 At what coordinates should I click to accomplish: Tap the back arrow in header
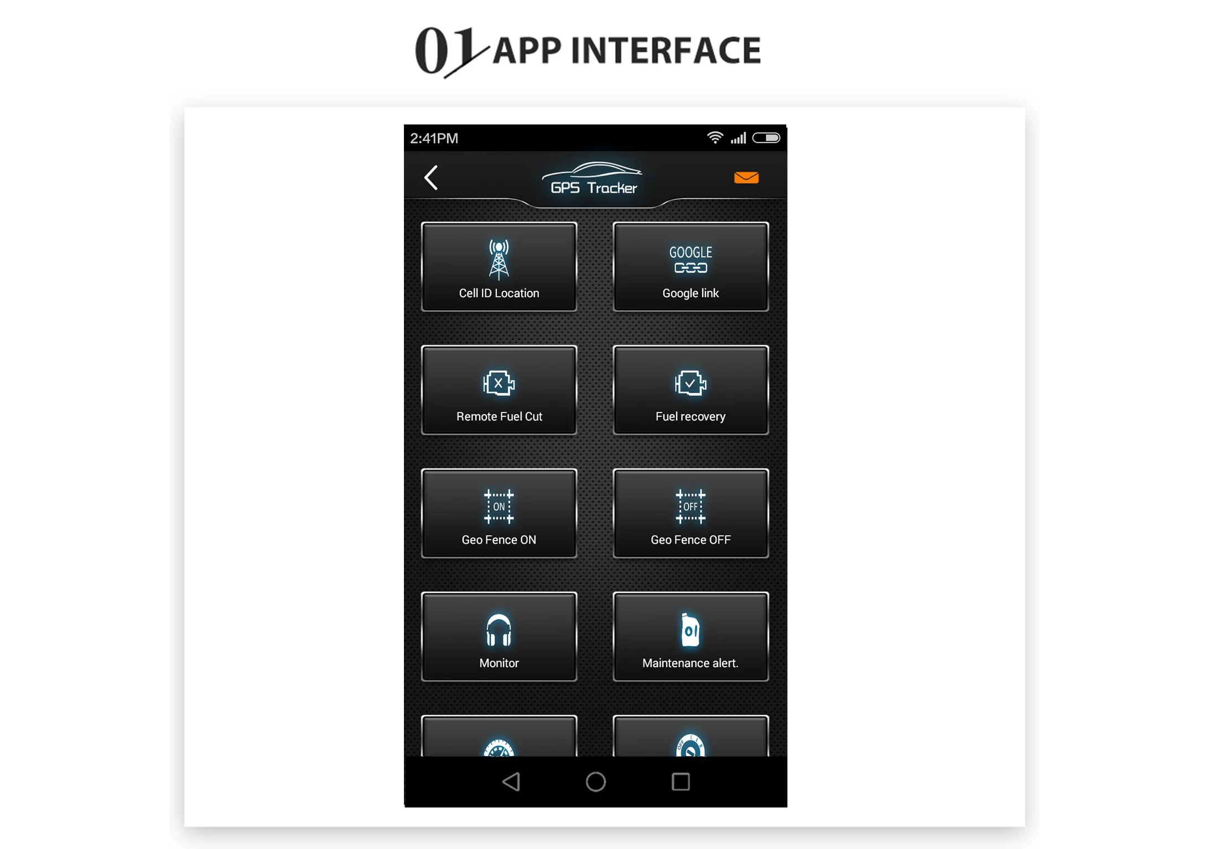point(430,178)
